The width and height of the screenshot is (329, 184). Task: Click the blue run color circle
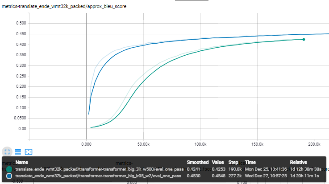click(9, 176)
